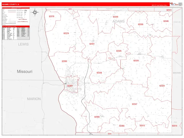Click ZIP code label 62360
Viewport: 184px width, 138px height.
tap(97, 117)
